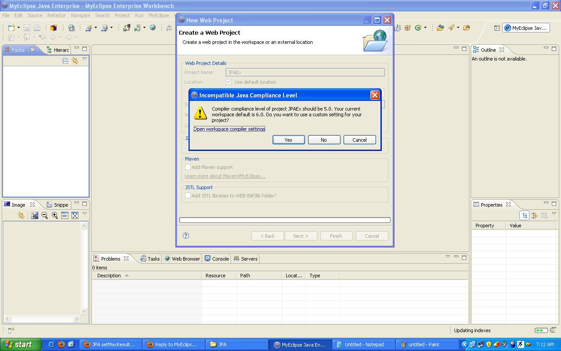Switch to the Web Browser tab
The image size is (561, 351).
point(182,259)
